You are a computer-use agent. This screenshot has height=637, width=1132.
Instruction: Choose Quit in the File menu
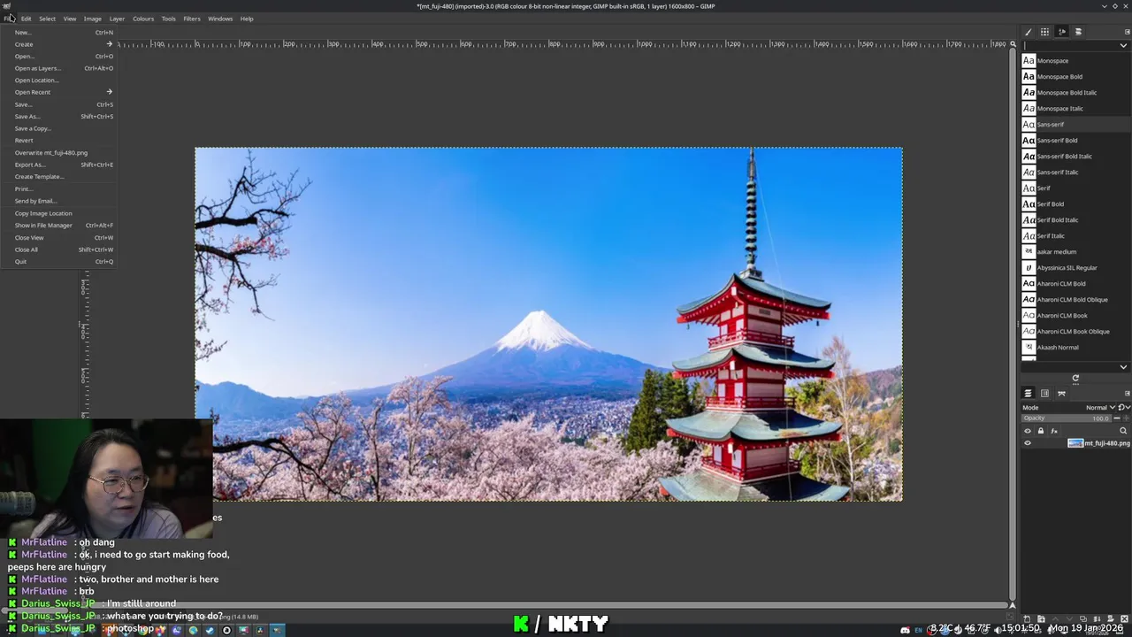click(59, 261)
